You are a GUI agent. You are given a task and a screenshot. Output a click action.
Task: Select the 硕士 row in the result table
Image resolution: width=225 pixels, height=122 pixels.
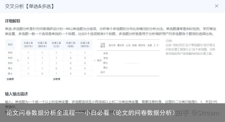click(106, 63)
